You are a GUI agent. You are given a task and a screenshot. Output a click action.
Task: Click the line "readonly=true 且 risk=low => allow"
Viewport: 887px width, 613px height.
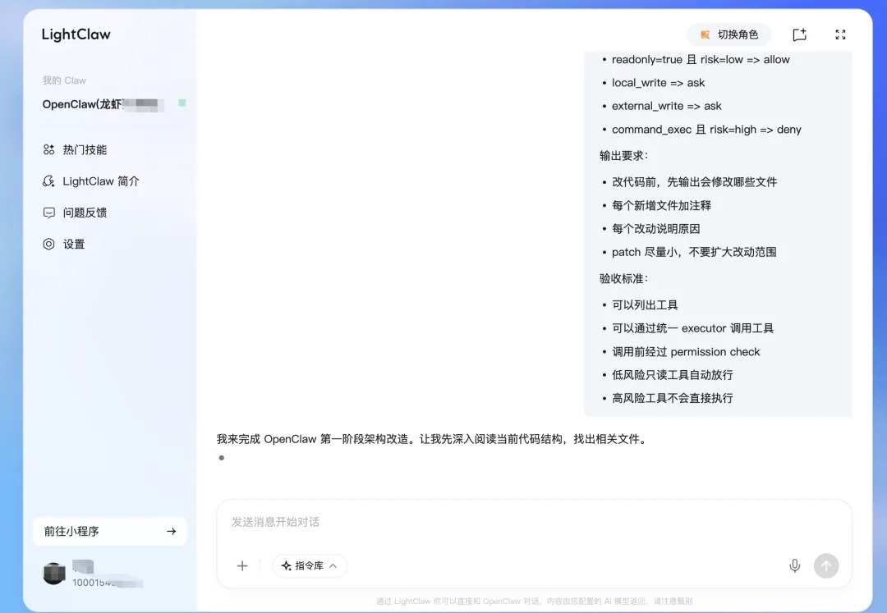tap(701, 60)
